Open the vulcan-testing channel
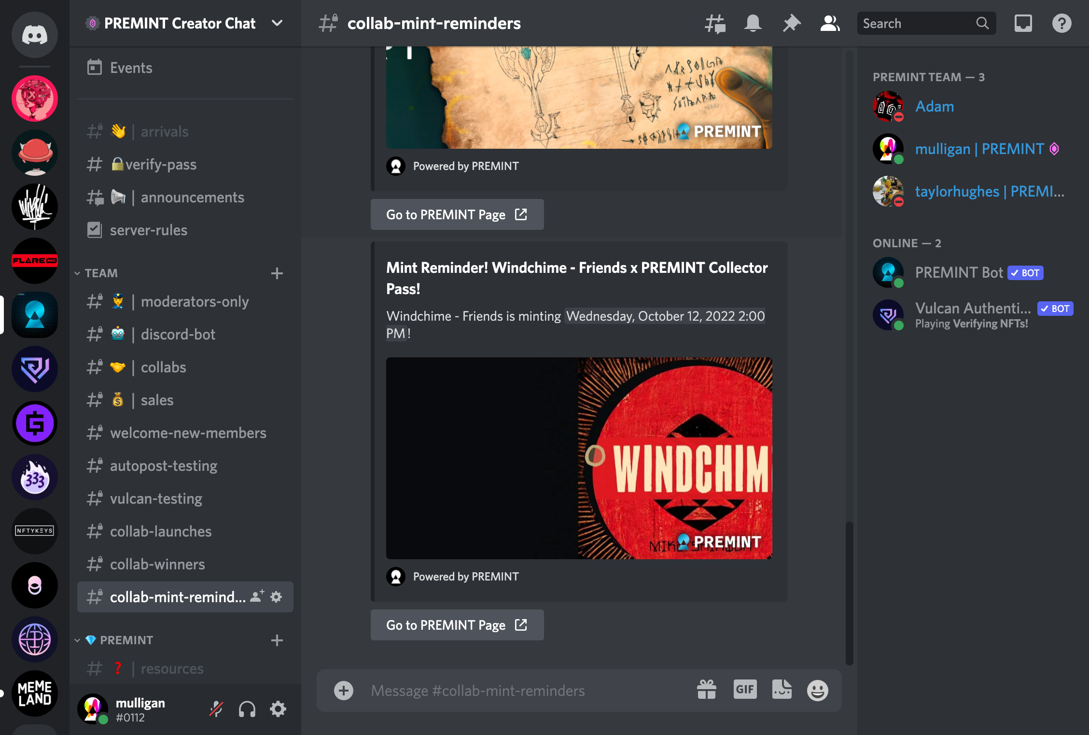 (185, 498)
